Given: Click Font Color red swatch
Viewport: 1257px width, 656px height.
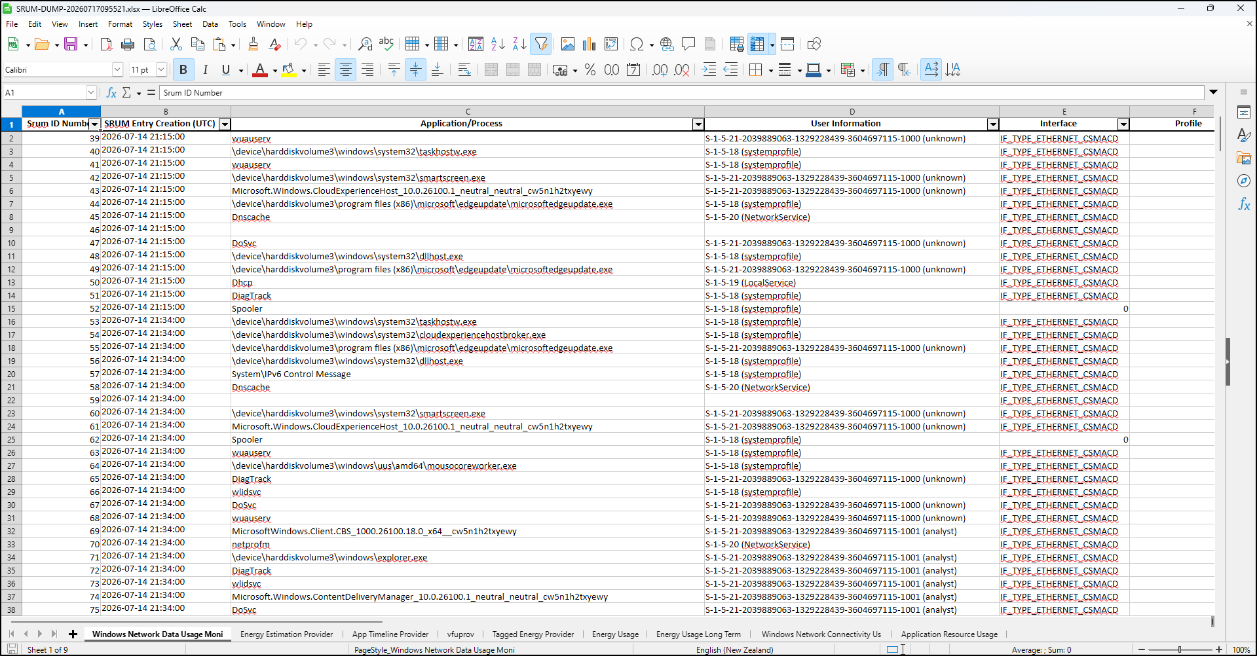Looking at the screenshot, I should coord(260,70).
